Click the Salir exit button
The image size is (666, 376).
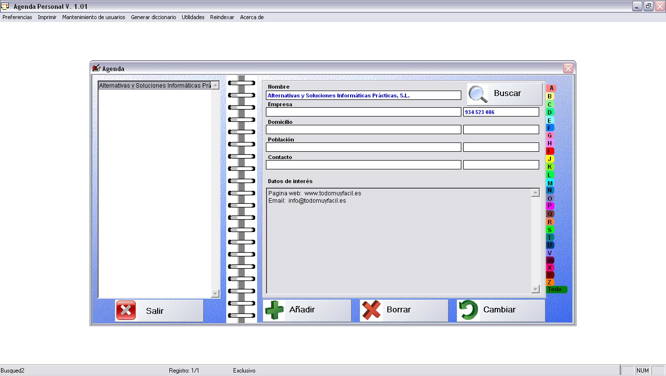pyautogui.click(x=159, y=310)
